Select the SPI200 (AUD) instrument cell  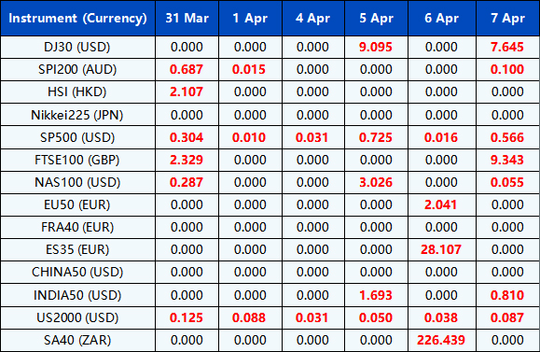pos(77,69)
